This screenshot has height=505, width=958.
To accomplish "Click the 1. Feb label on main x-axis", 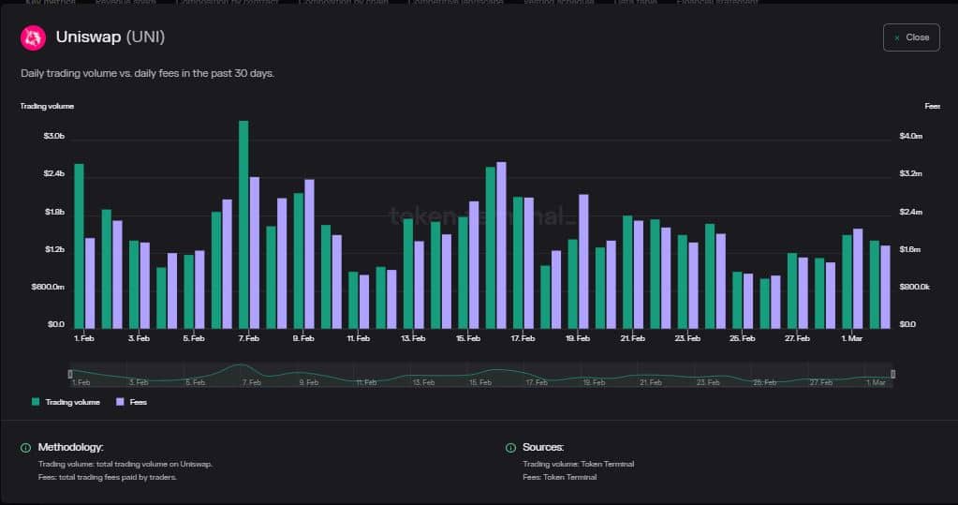I will (84, 338).
